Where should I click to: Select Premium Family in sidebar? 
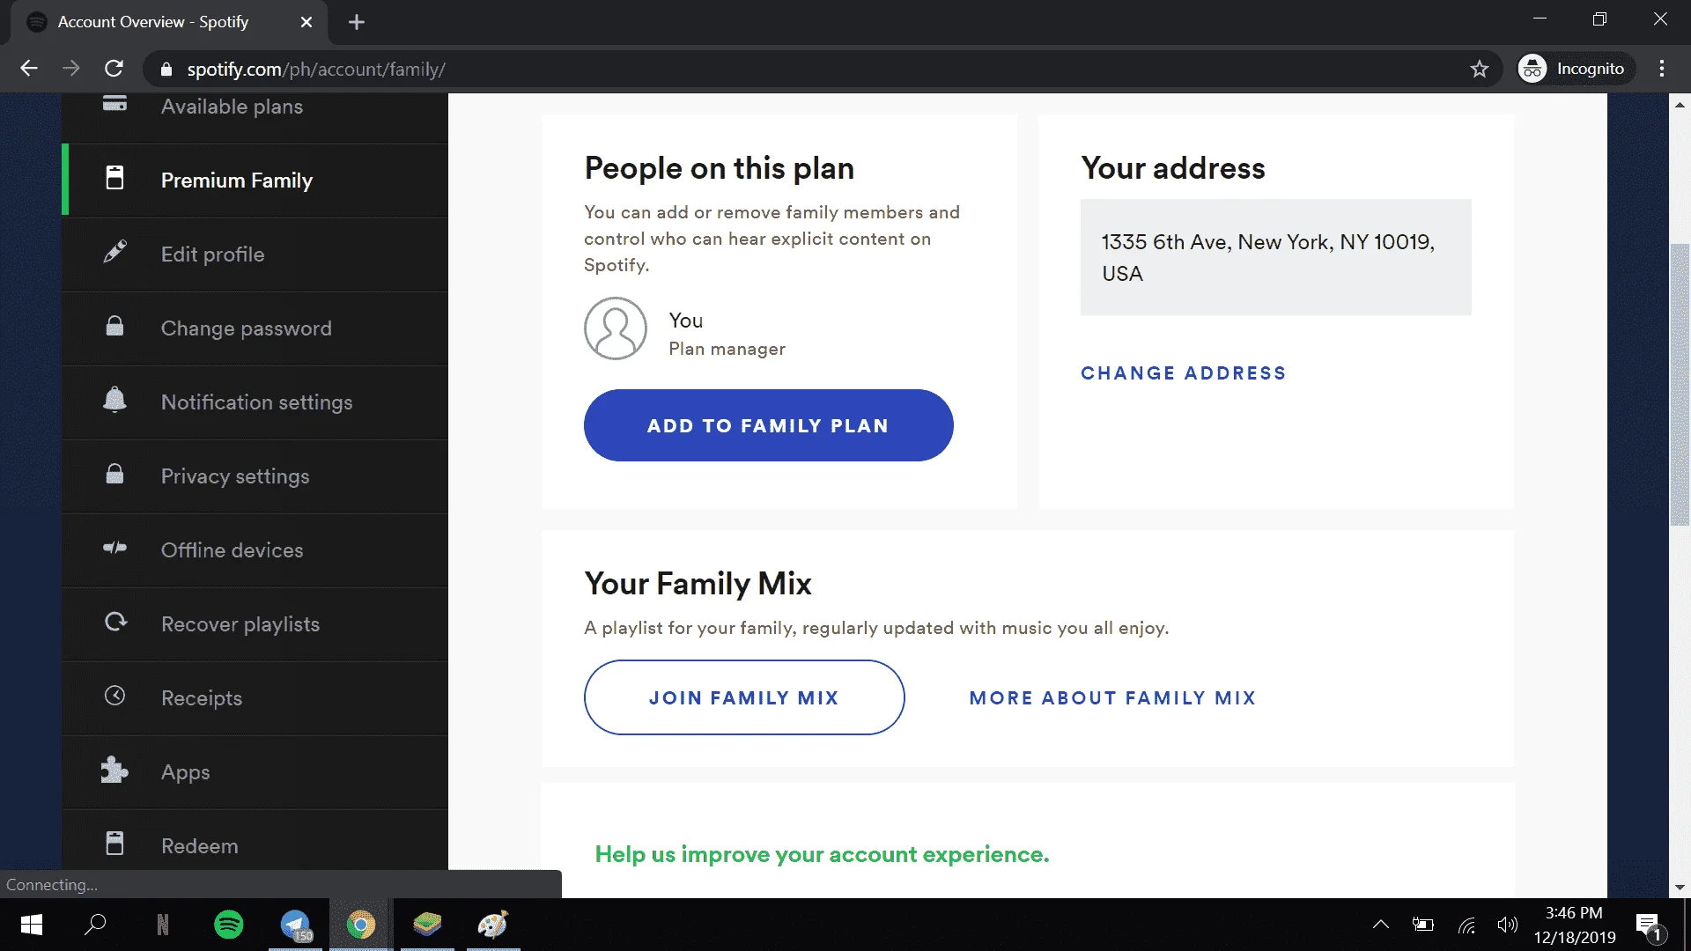(255, 181)
